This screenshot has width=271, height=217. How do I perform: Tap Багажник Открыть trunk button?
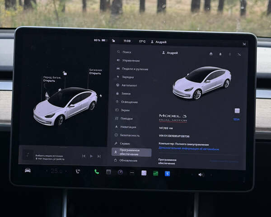click(x=95, y=71)
